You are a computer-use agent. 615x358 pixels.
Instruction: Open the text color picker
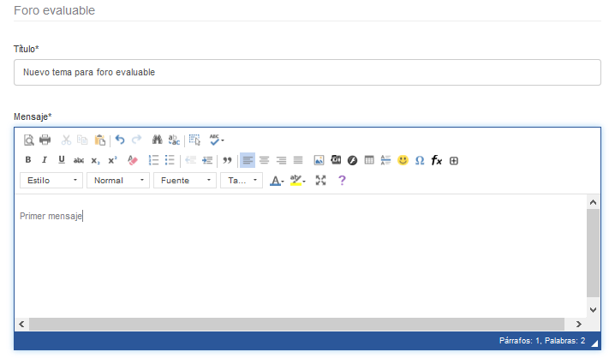pos(277,181)
